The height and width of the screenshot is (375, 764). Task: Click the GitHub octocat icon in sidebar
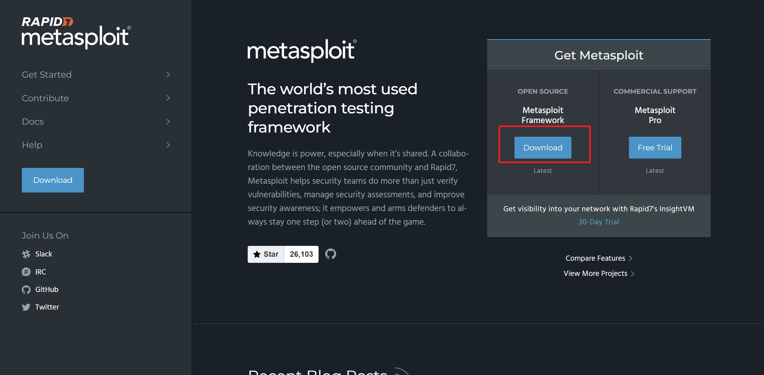click(x=26, y=290)
